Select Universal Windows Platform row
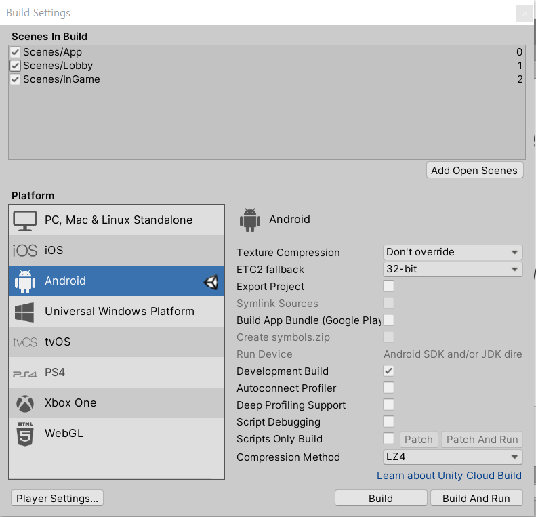Viewport: 536px width, 517px height. [x=117, y=312]
